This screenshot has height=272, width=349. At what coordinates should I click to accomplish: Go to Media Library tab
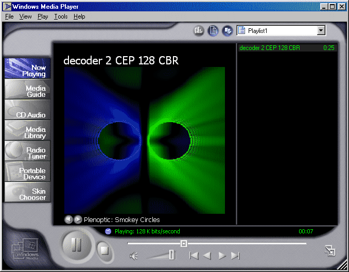click(x=28, y=132)
